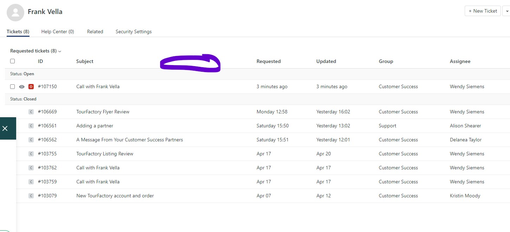Image resolution: width=510 pixels, height=232 pixels.
Task: Click the red Open status badge
Action: [31, 87]
